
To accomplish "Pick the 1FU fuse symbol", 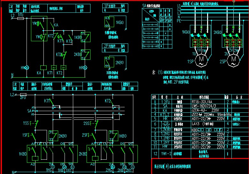I will pyautogui.click(x=20, y=19).
